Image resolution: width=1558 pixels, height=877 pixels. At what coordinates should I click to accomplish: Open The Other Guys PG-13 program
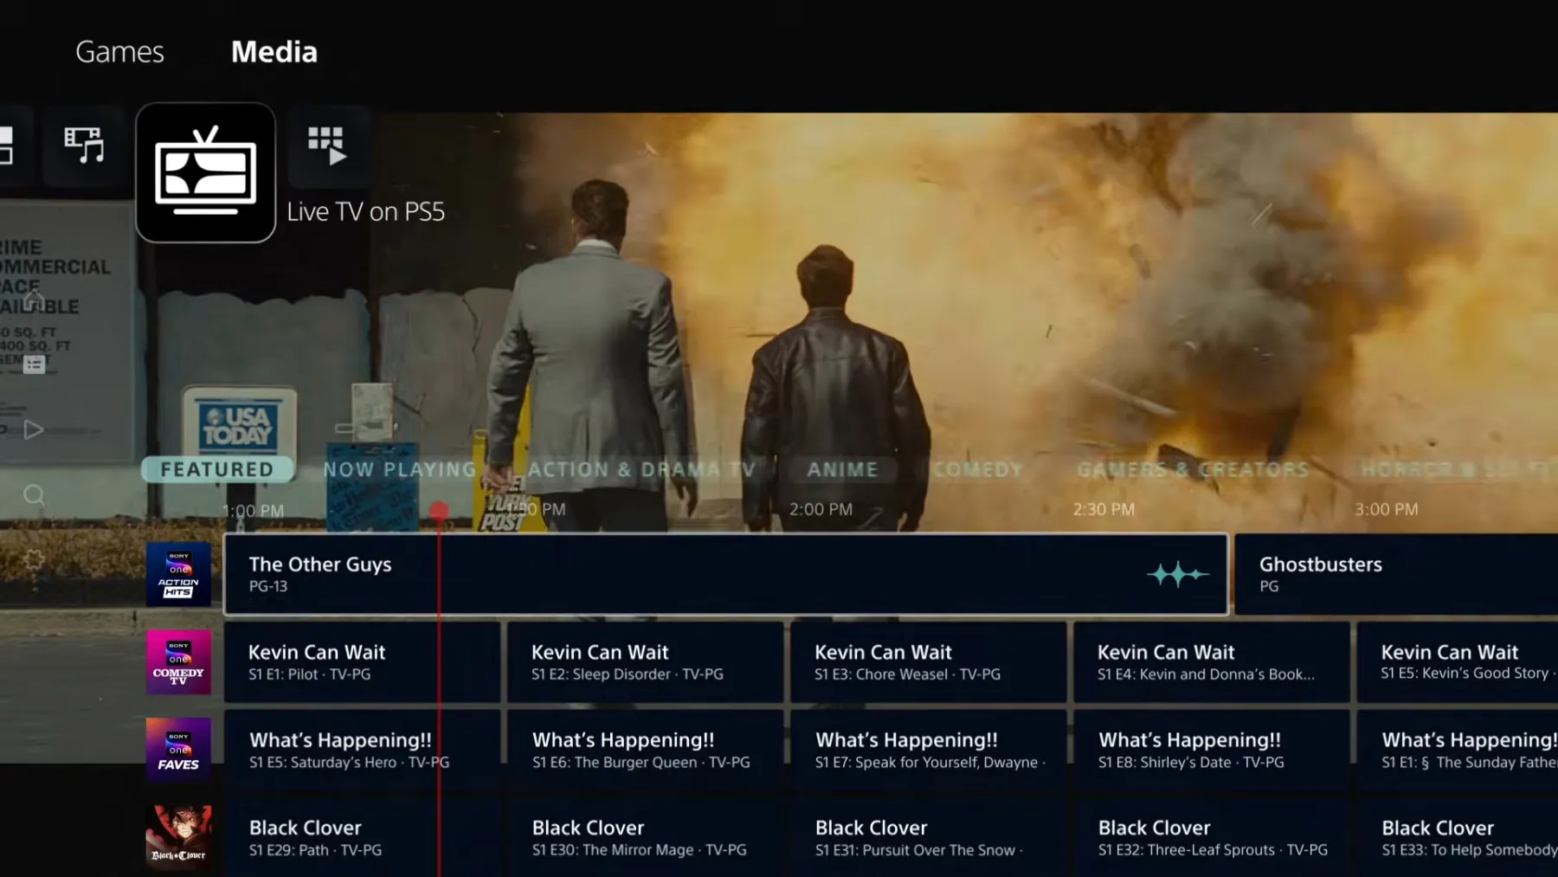tap(726, 574)
